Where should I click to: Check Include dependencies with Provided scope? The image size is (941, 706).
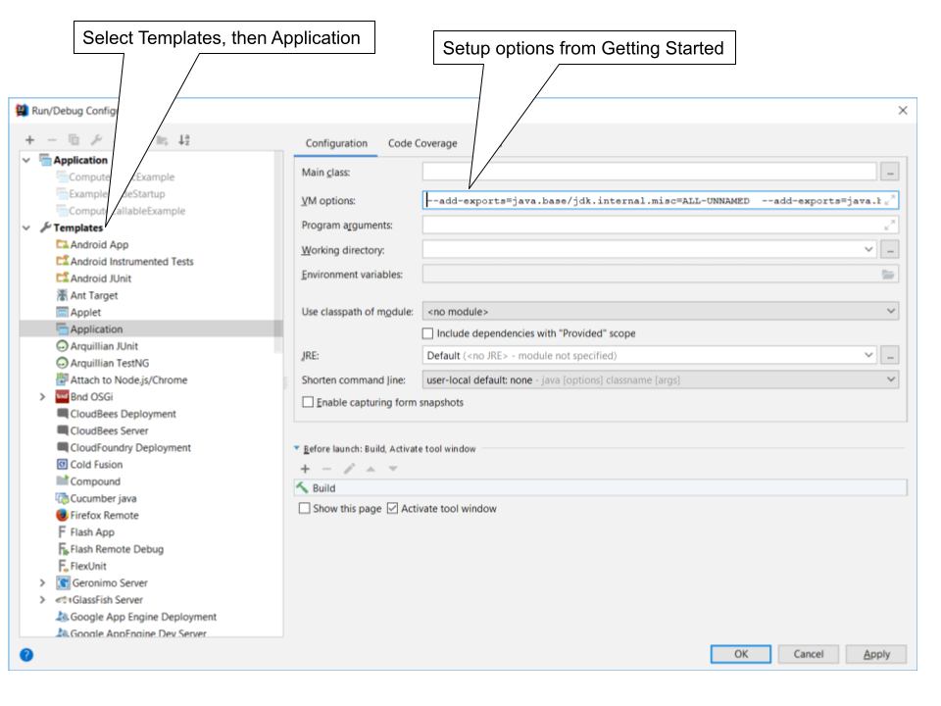click(x=427, y=332)
